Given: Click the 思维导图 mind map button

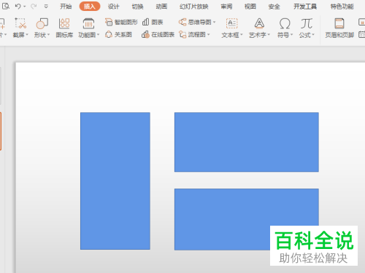Looking at the screenshot, I should (195, 22).
